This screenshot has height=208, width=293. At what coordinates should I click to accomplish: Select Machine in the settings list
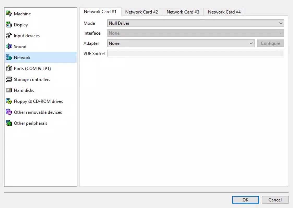click(x=40, y=14)
